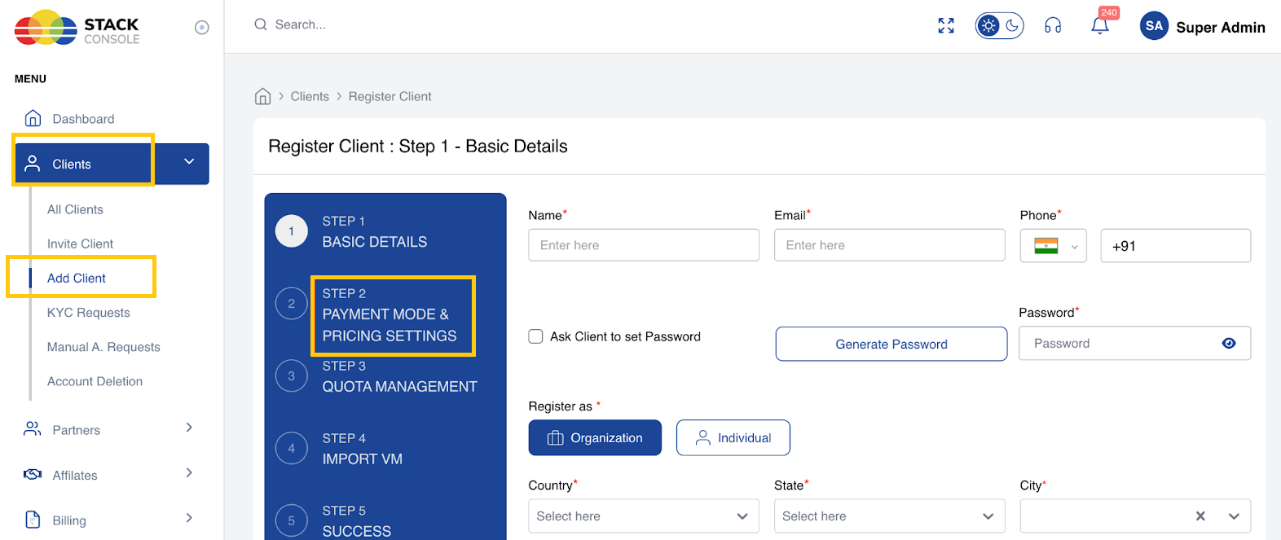The height and width of the screenshot is (540, 1281).
Task: Toggle the sidebar pin circle icon
Action: pyautogui.click(x=202, y=28)
